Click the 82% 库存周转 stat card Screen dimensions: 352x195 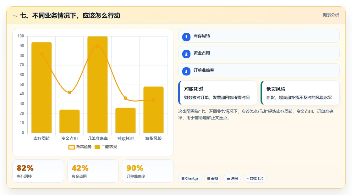coord(38,171)
